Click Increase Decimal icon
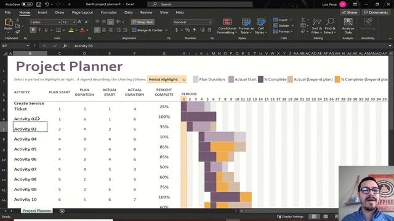The width and height of the screenshot is (394, 221). [203, 30]
